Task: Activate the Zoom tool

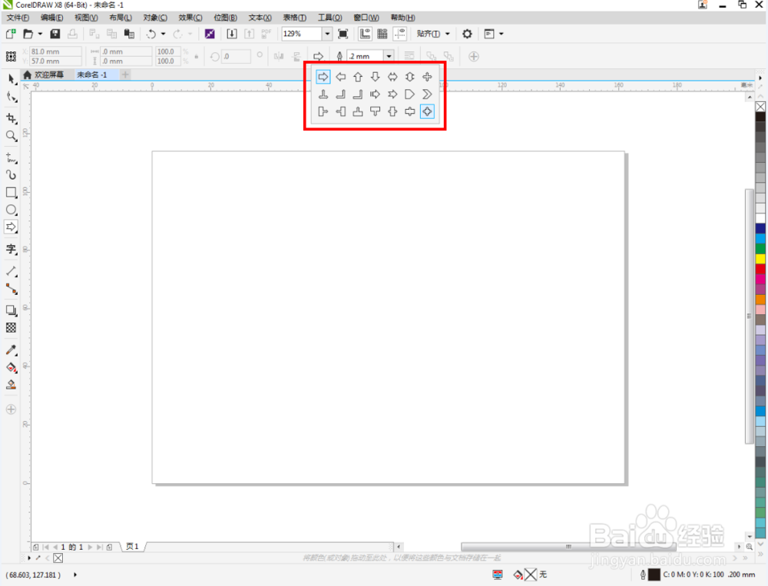Action: tap(11, 136)
